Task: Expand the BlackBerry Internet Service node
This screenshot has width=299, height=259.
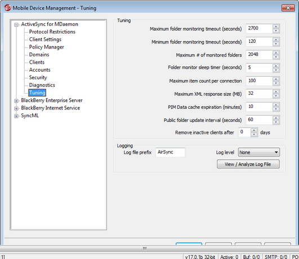Action: (x=16, y=108)
